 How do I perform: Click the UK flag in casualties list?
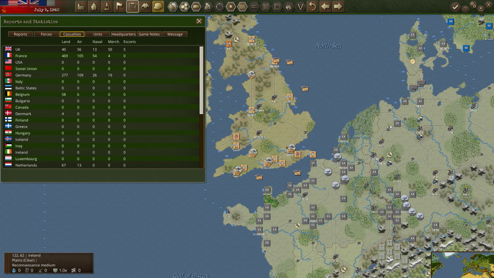9,49
